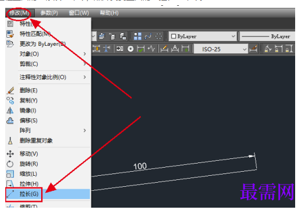The width and height of the screenshot is (305, 210).
Task: Click the jogged linear dimension icon
Action: 151,49
